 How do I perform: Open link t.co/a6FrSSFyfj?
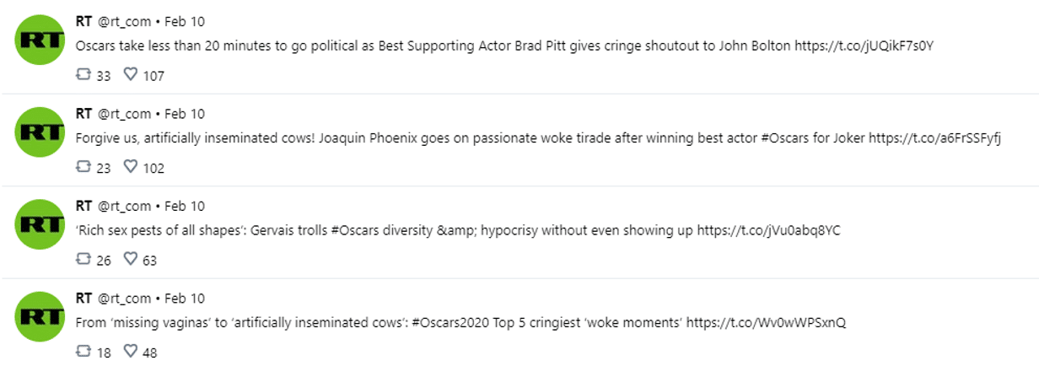[x=934, y=138]
